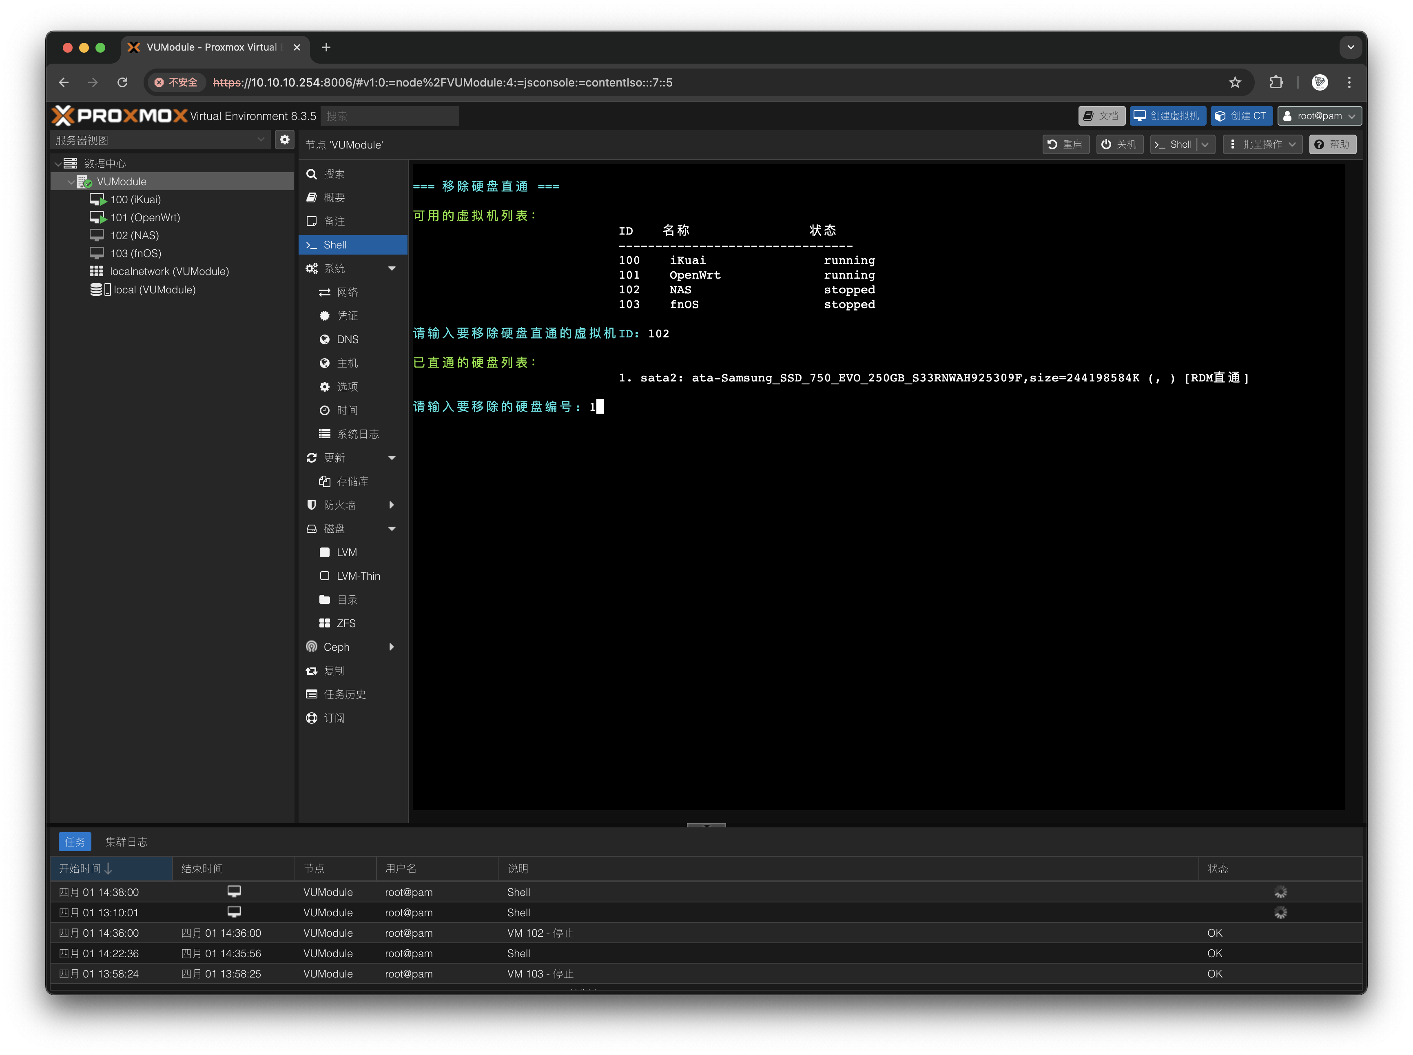
Task: Open the Shell button dropdown arrow
Action: point(1205,144)
